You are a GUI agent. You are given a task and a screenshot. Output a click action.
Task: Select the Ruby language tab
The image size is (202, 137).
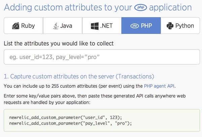click(x=24, y=26)
